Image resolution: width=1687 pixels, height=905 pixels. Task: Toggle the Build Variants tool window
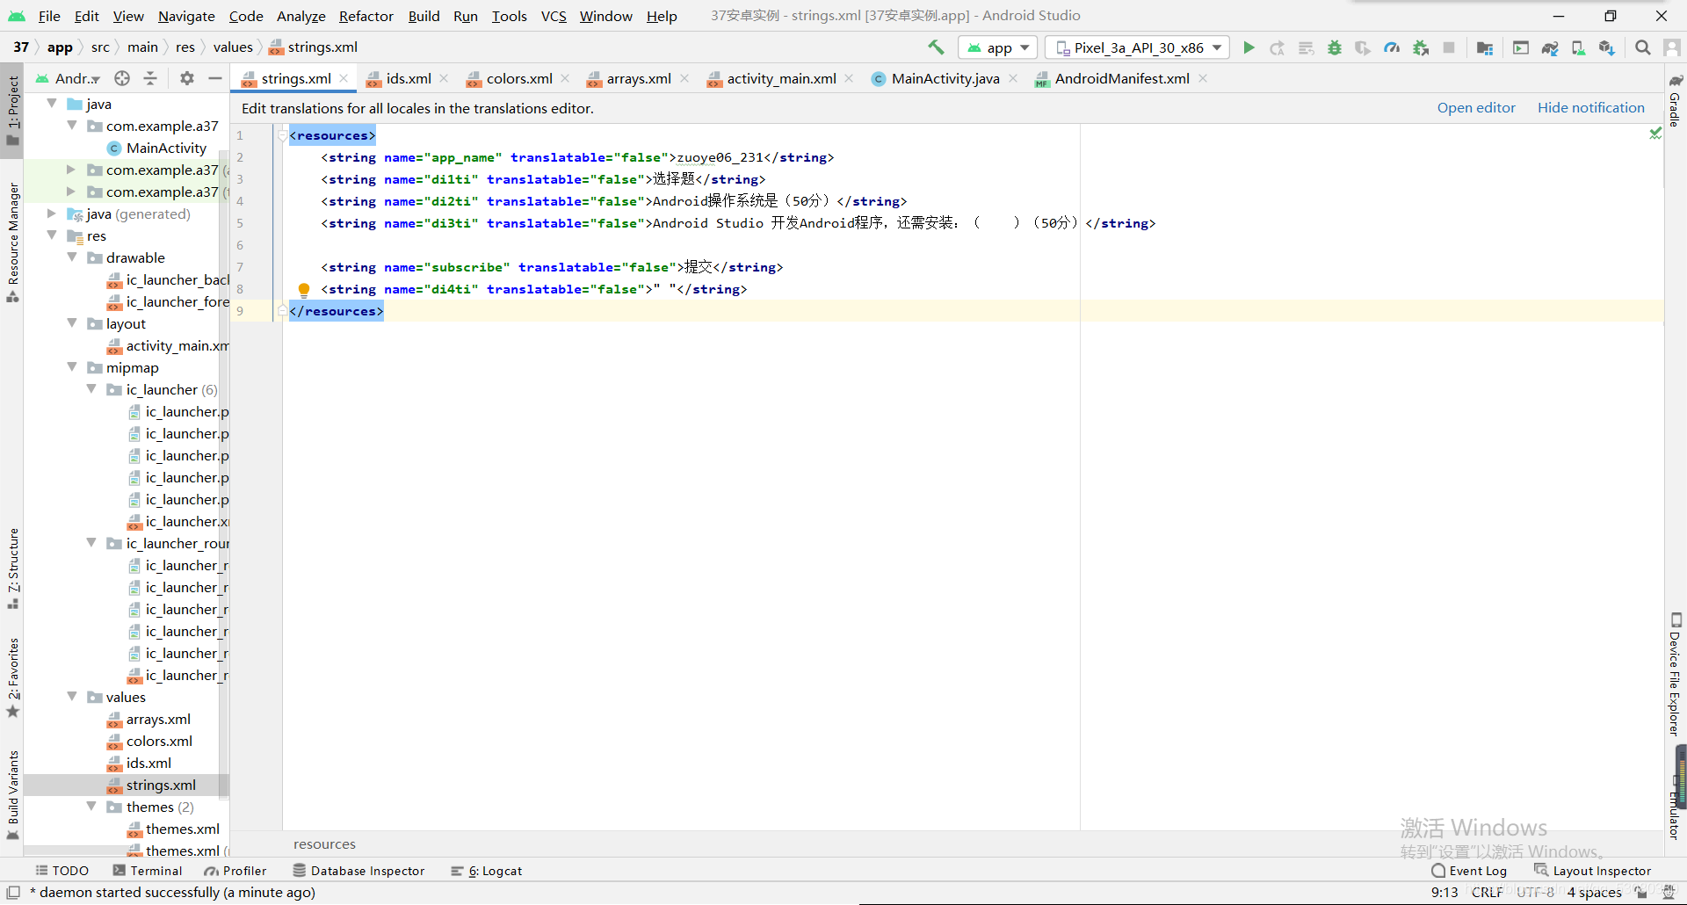pyautogui.click(x=12, y=795)
